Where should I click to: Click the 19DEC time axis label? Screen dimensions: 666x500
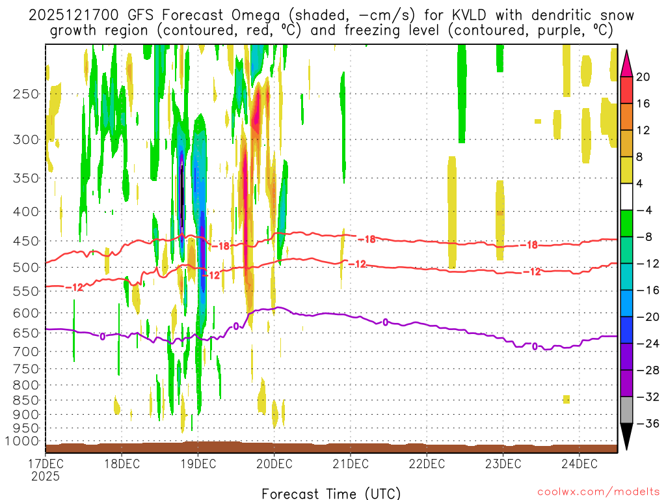tap(198, 464)
